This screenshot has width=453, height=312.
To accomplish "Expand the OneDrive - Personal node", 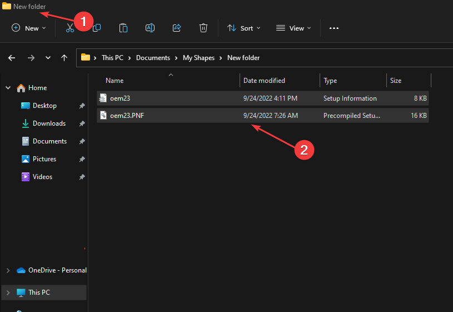I will [8, 270].
